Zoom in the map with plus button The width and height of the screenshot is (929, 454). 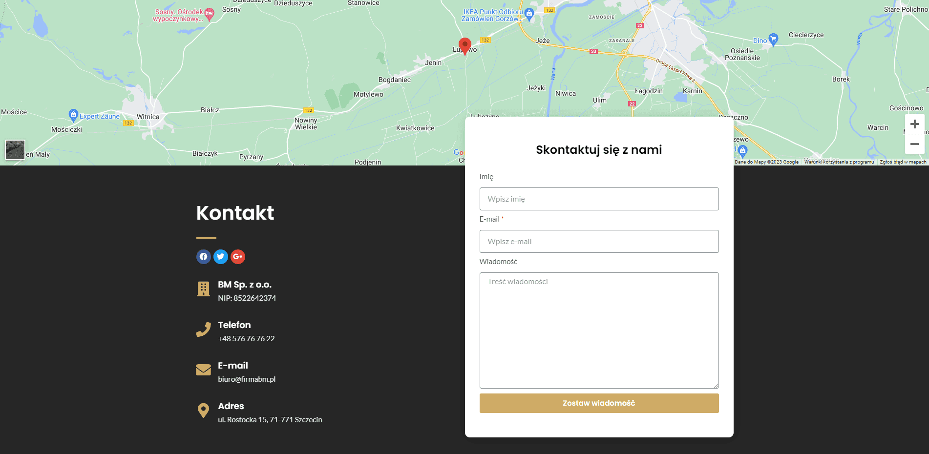tap(914, 124)
